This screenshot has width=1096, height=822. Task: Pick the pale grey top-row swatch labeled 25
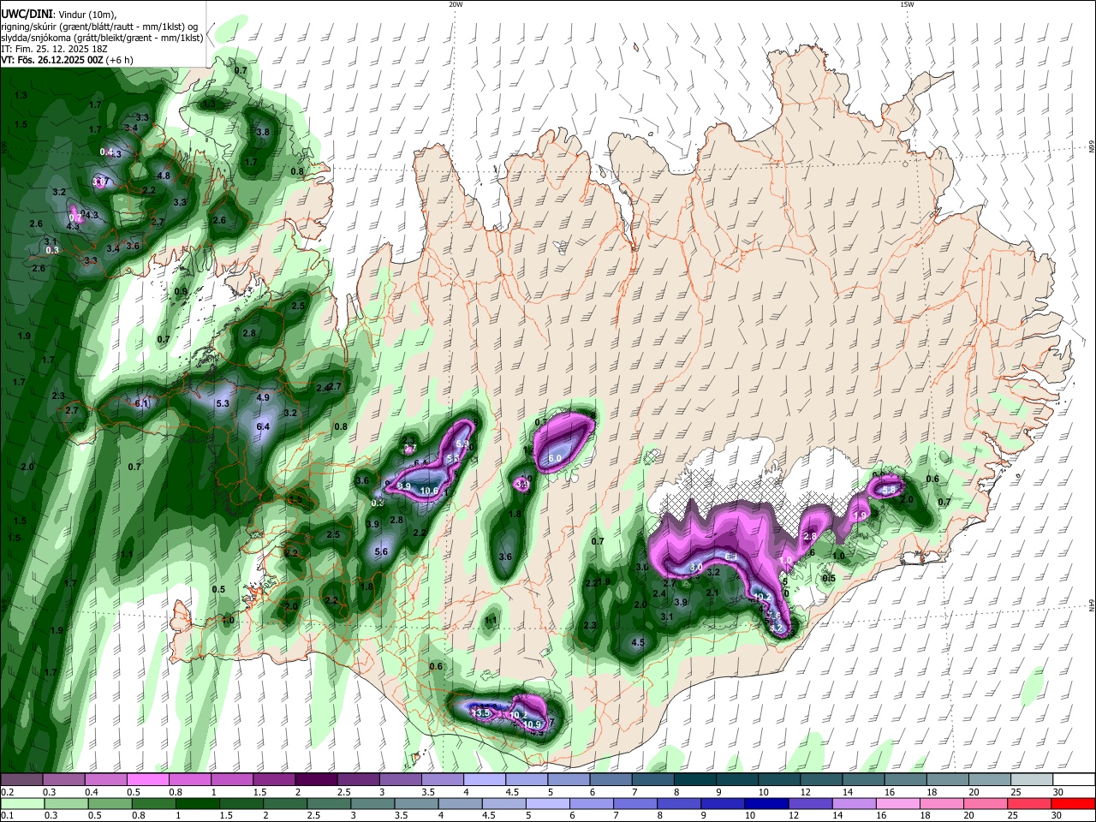coord(1033,780)
